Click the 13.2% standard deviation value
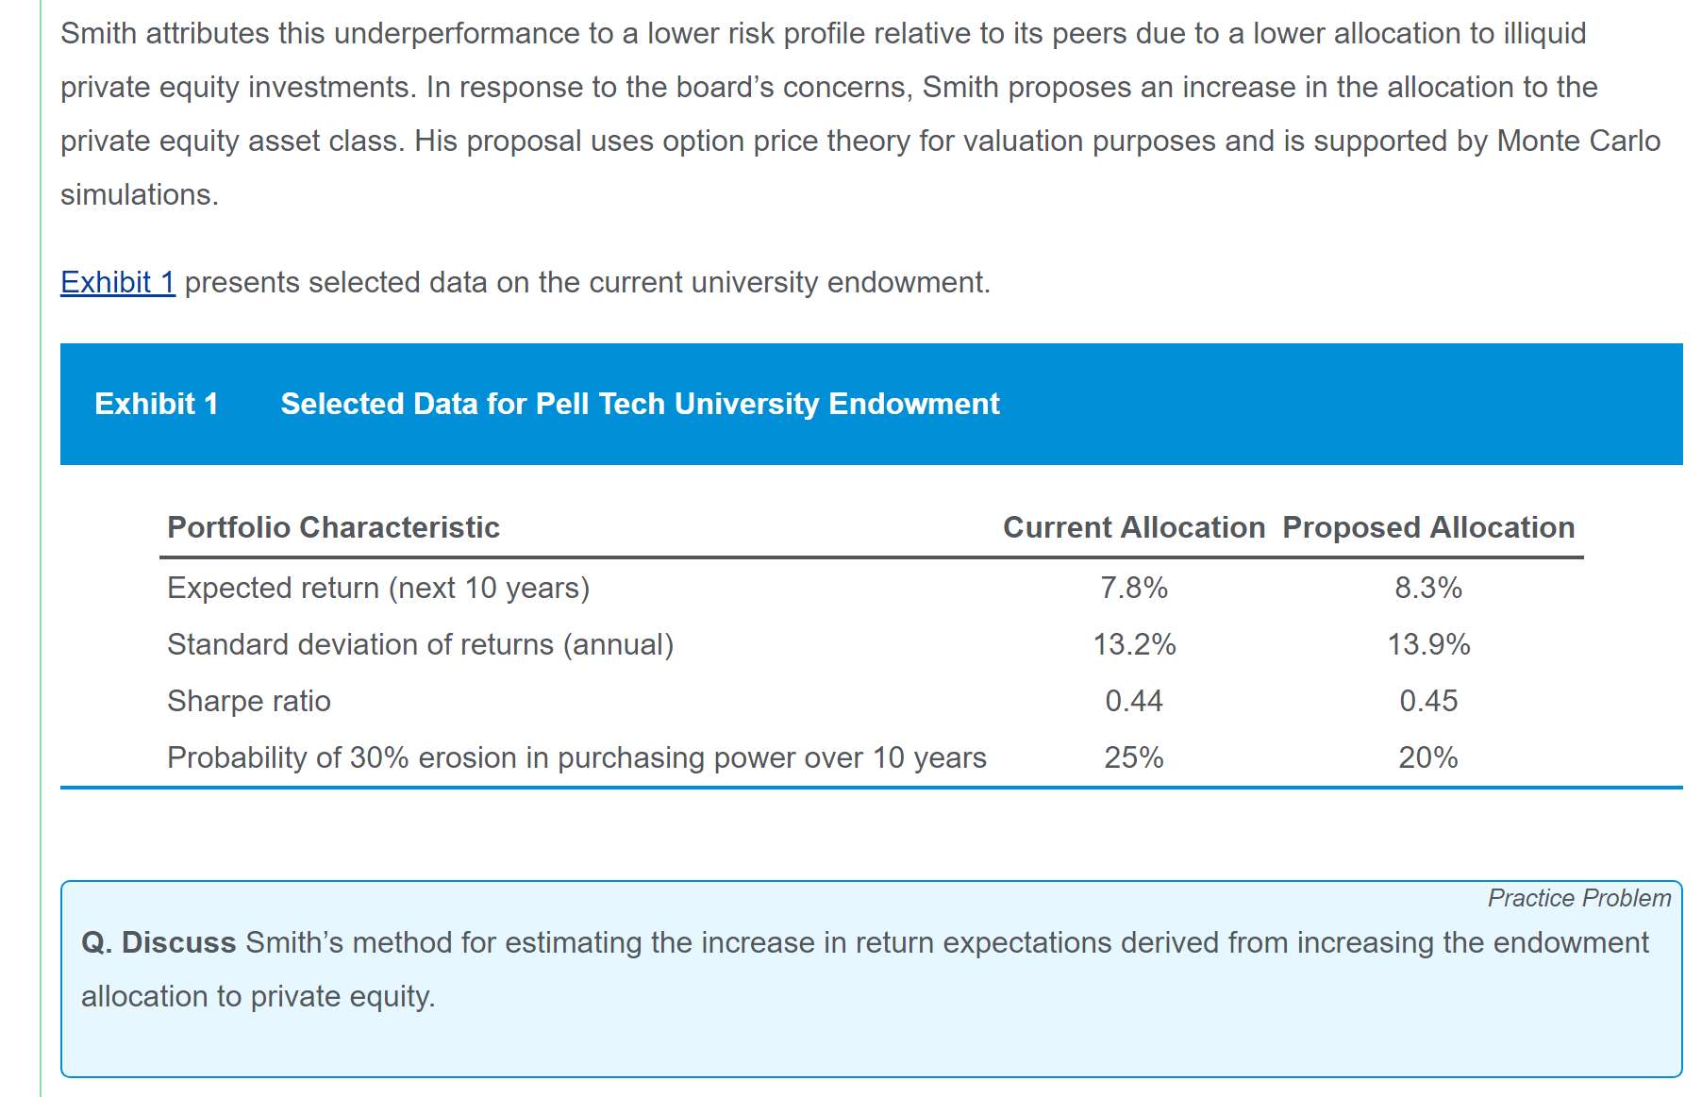 pyautogui.click(x=1134, y=644)
